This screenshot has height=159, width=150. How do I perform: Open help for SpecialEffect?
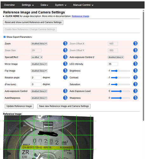click(x=65, y=57)
